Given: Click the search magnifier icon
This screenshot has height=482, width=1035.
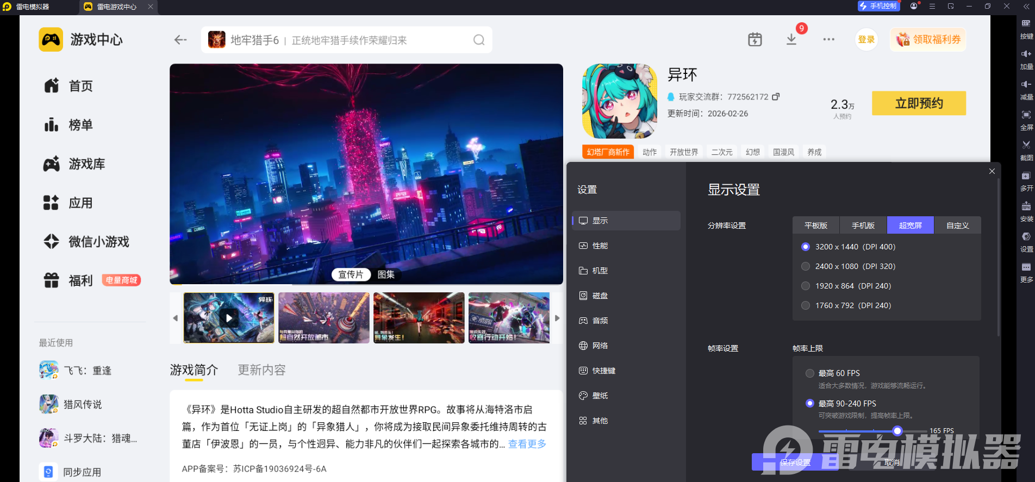Looking at the screenshot, I should point(479,40).
